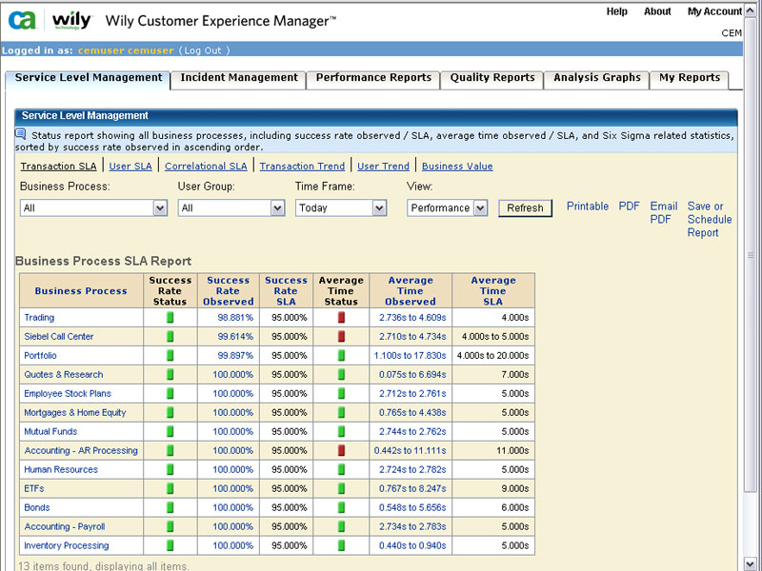Open the View dropdown set to Performance
Screen dimensions: 762x571
click(x=447, y=208)
